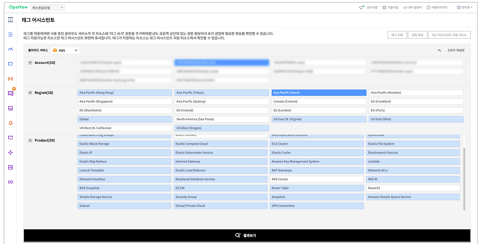This screenshot has height=244, width=482.
Task: Select Asia Pacific (Mumbai) region
Action: pos(416,93)
